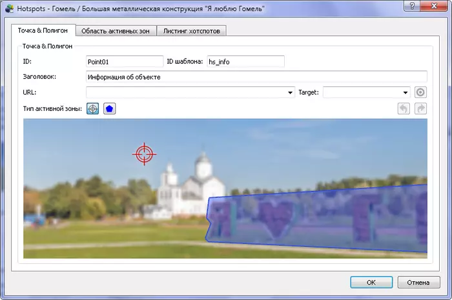Click the Тип активной зоны label
The image size is (452, 300).
(52, 109)
